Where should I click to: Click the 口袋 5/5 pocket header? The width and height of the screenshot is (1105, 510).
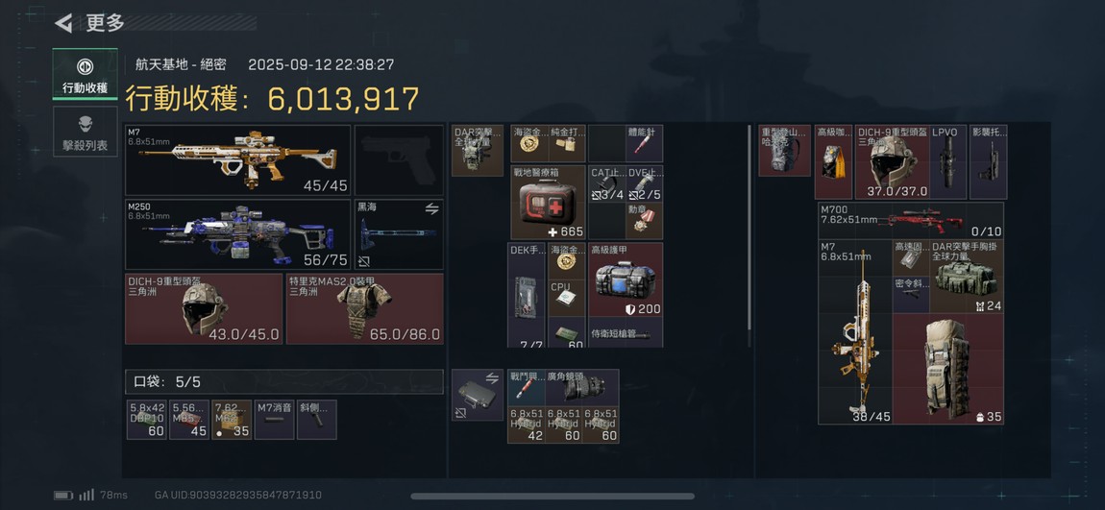(x=284, y=382)
